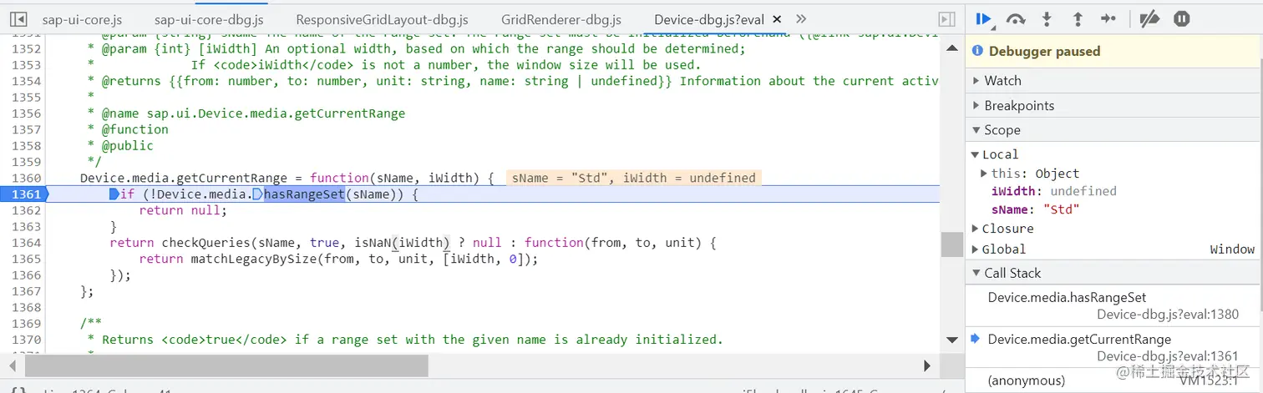Click line number 1360

point(27,178)
